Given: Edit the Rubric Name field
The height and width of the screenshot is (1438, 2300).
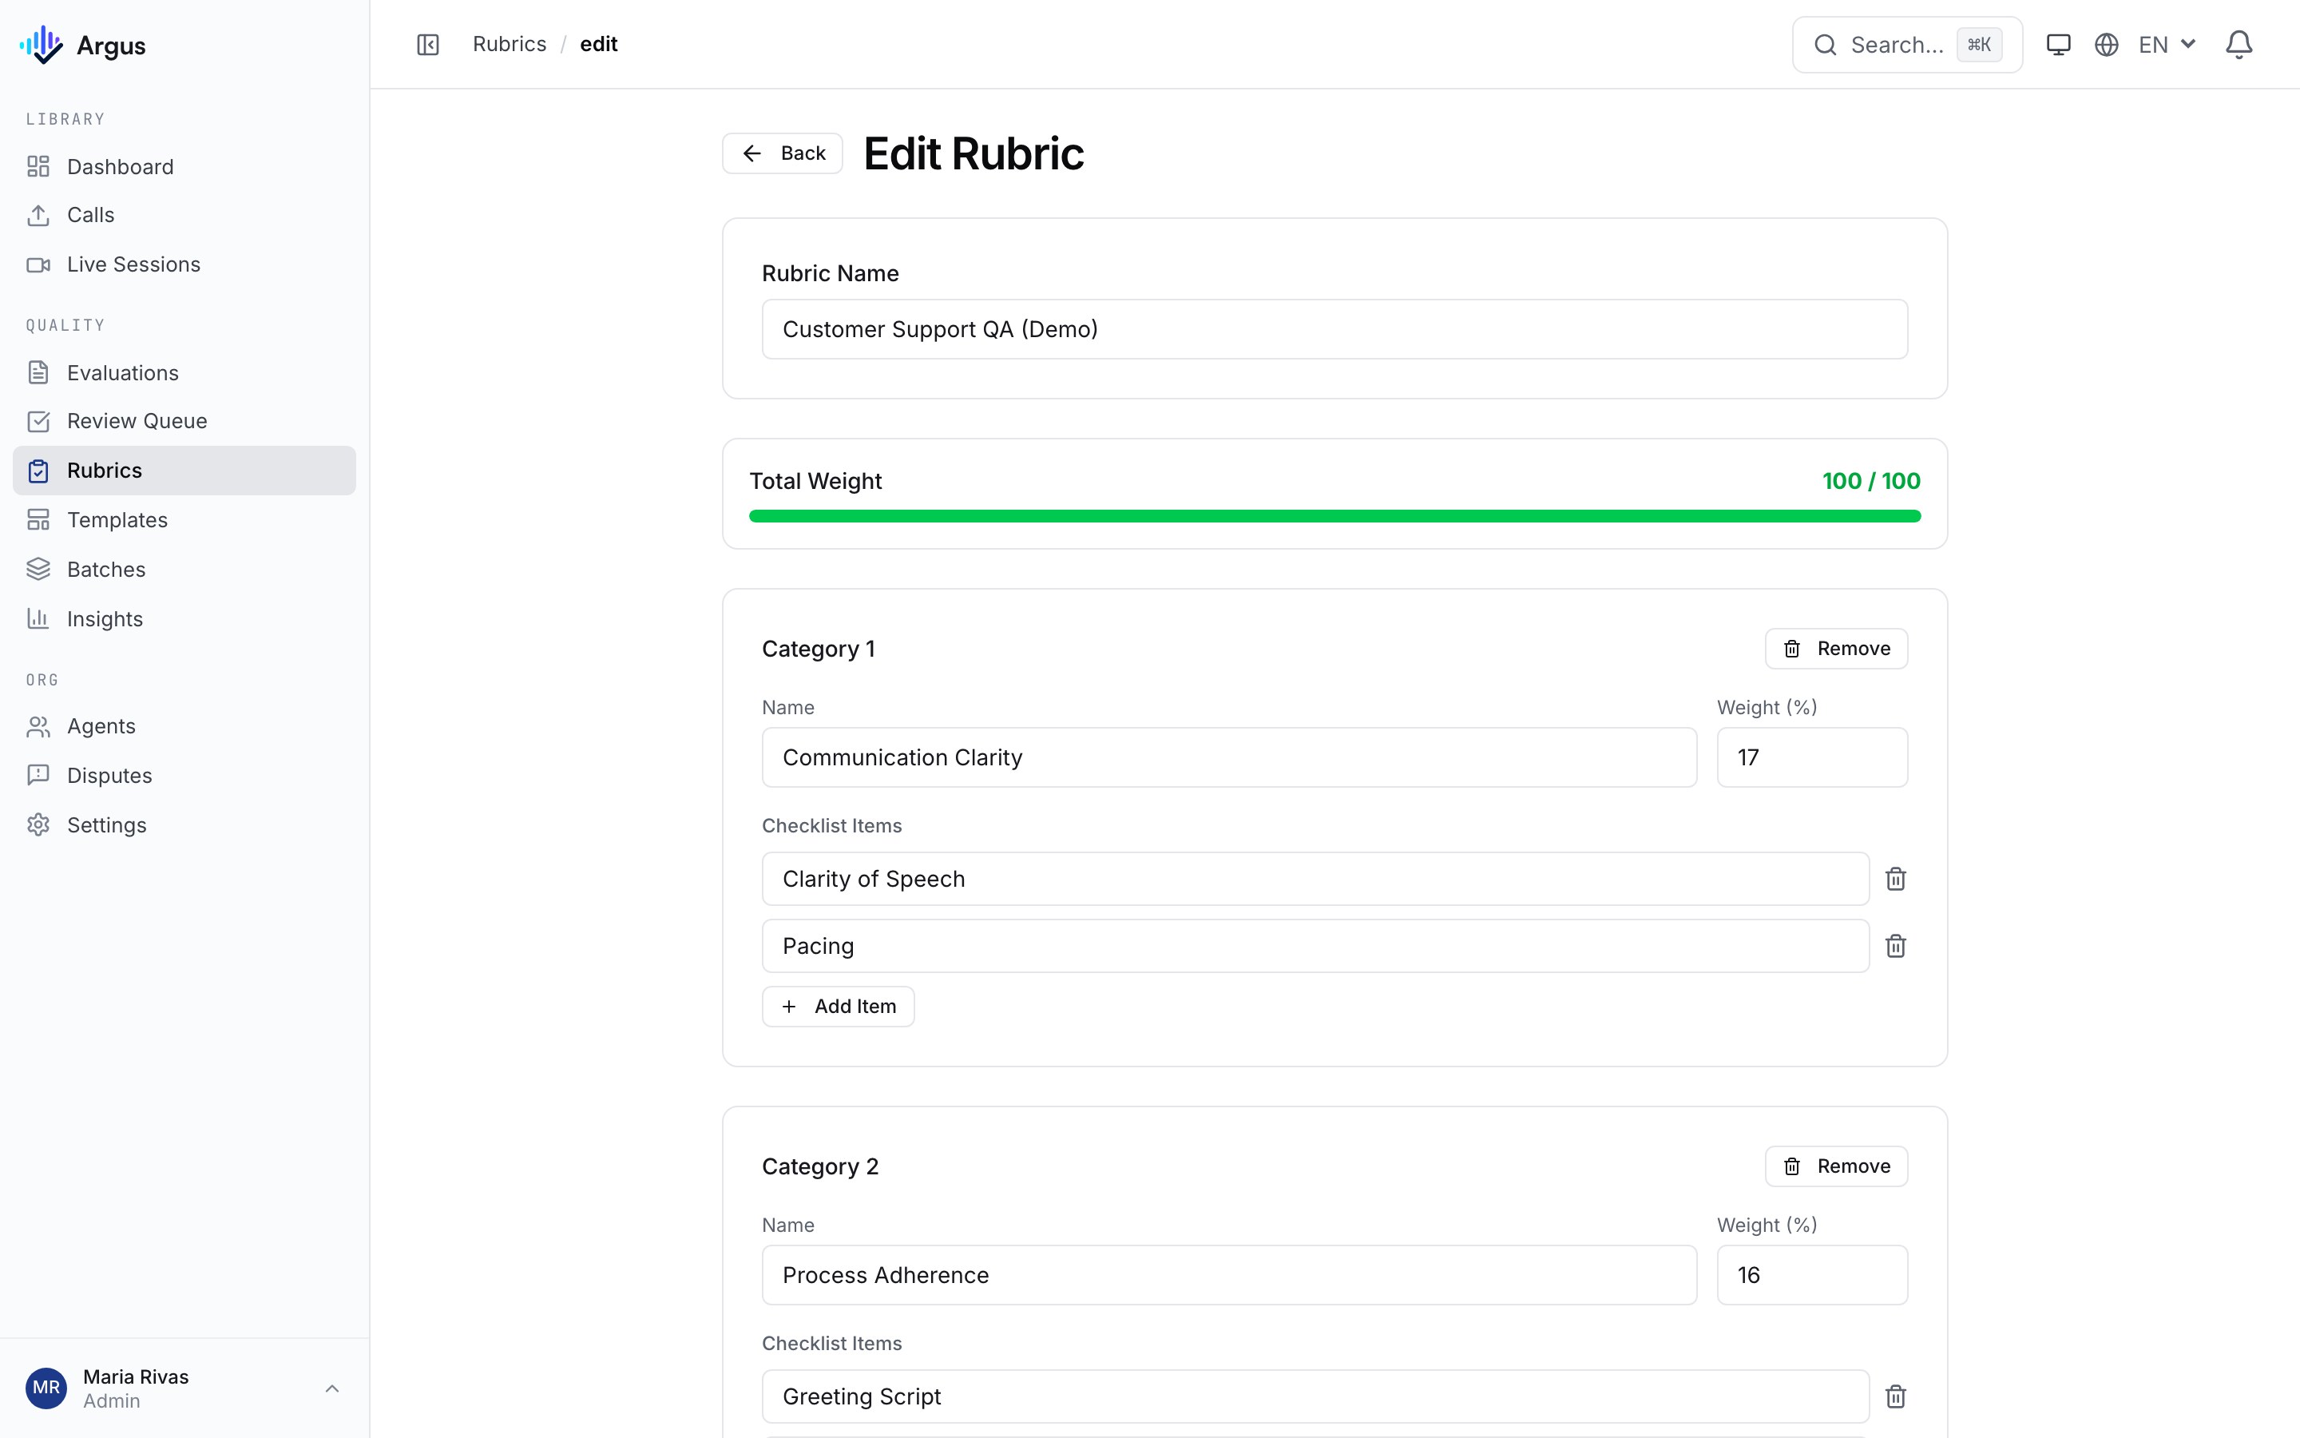Looking at the screenshot, I should (1334, 329).
